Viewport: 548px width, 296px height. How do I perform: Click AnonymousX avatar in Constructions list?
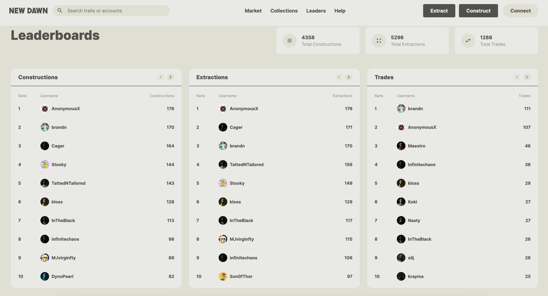[45, 109]
